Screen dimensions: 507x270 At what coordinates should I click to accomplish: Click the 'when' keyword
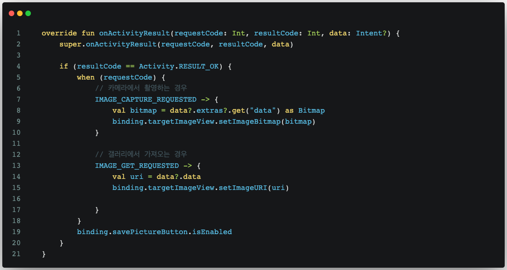click(86, 77)
